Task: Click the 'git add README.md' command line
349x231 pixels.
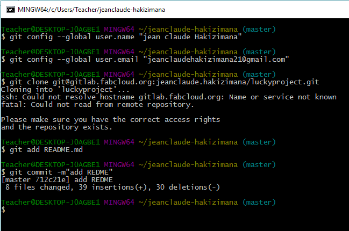Action: (42, 150)
